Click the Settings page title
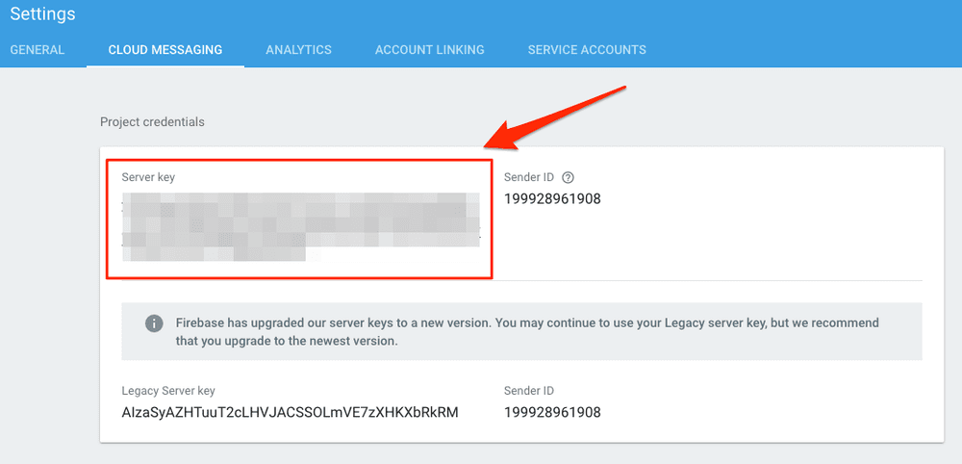Screen dimensions: 962x464 [42, 15]
